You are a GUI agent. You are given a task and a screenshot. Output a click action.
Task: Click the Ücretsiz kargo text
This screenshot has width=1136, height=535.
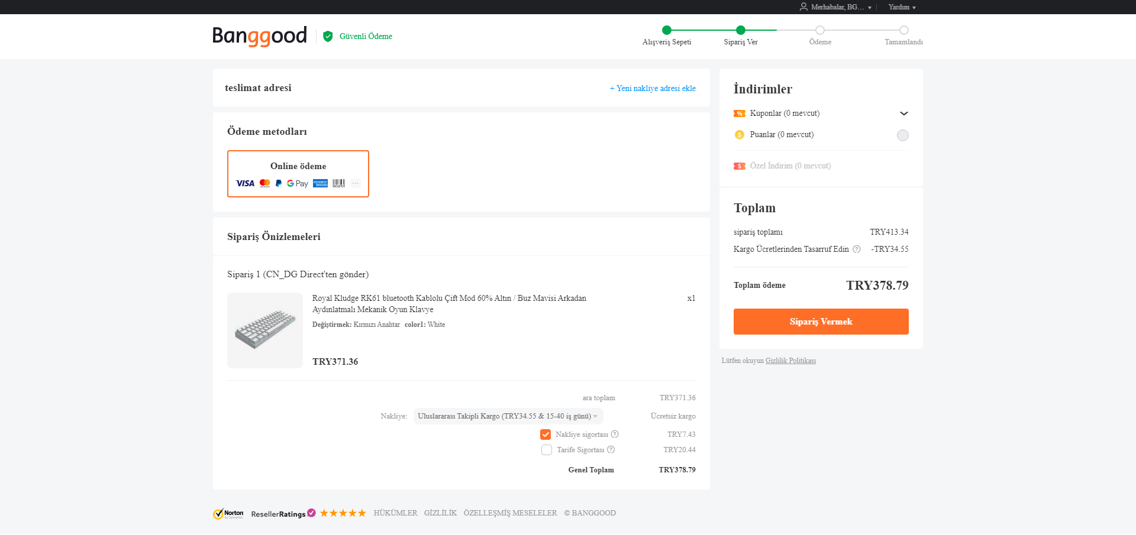pos(673,416)
